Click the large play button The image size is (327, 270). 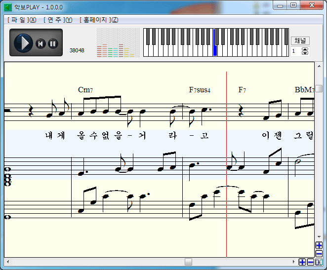23,43
